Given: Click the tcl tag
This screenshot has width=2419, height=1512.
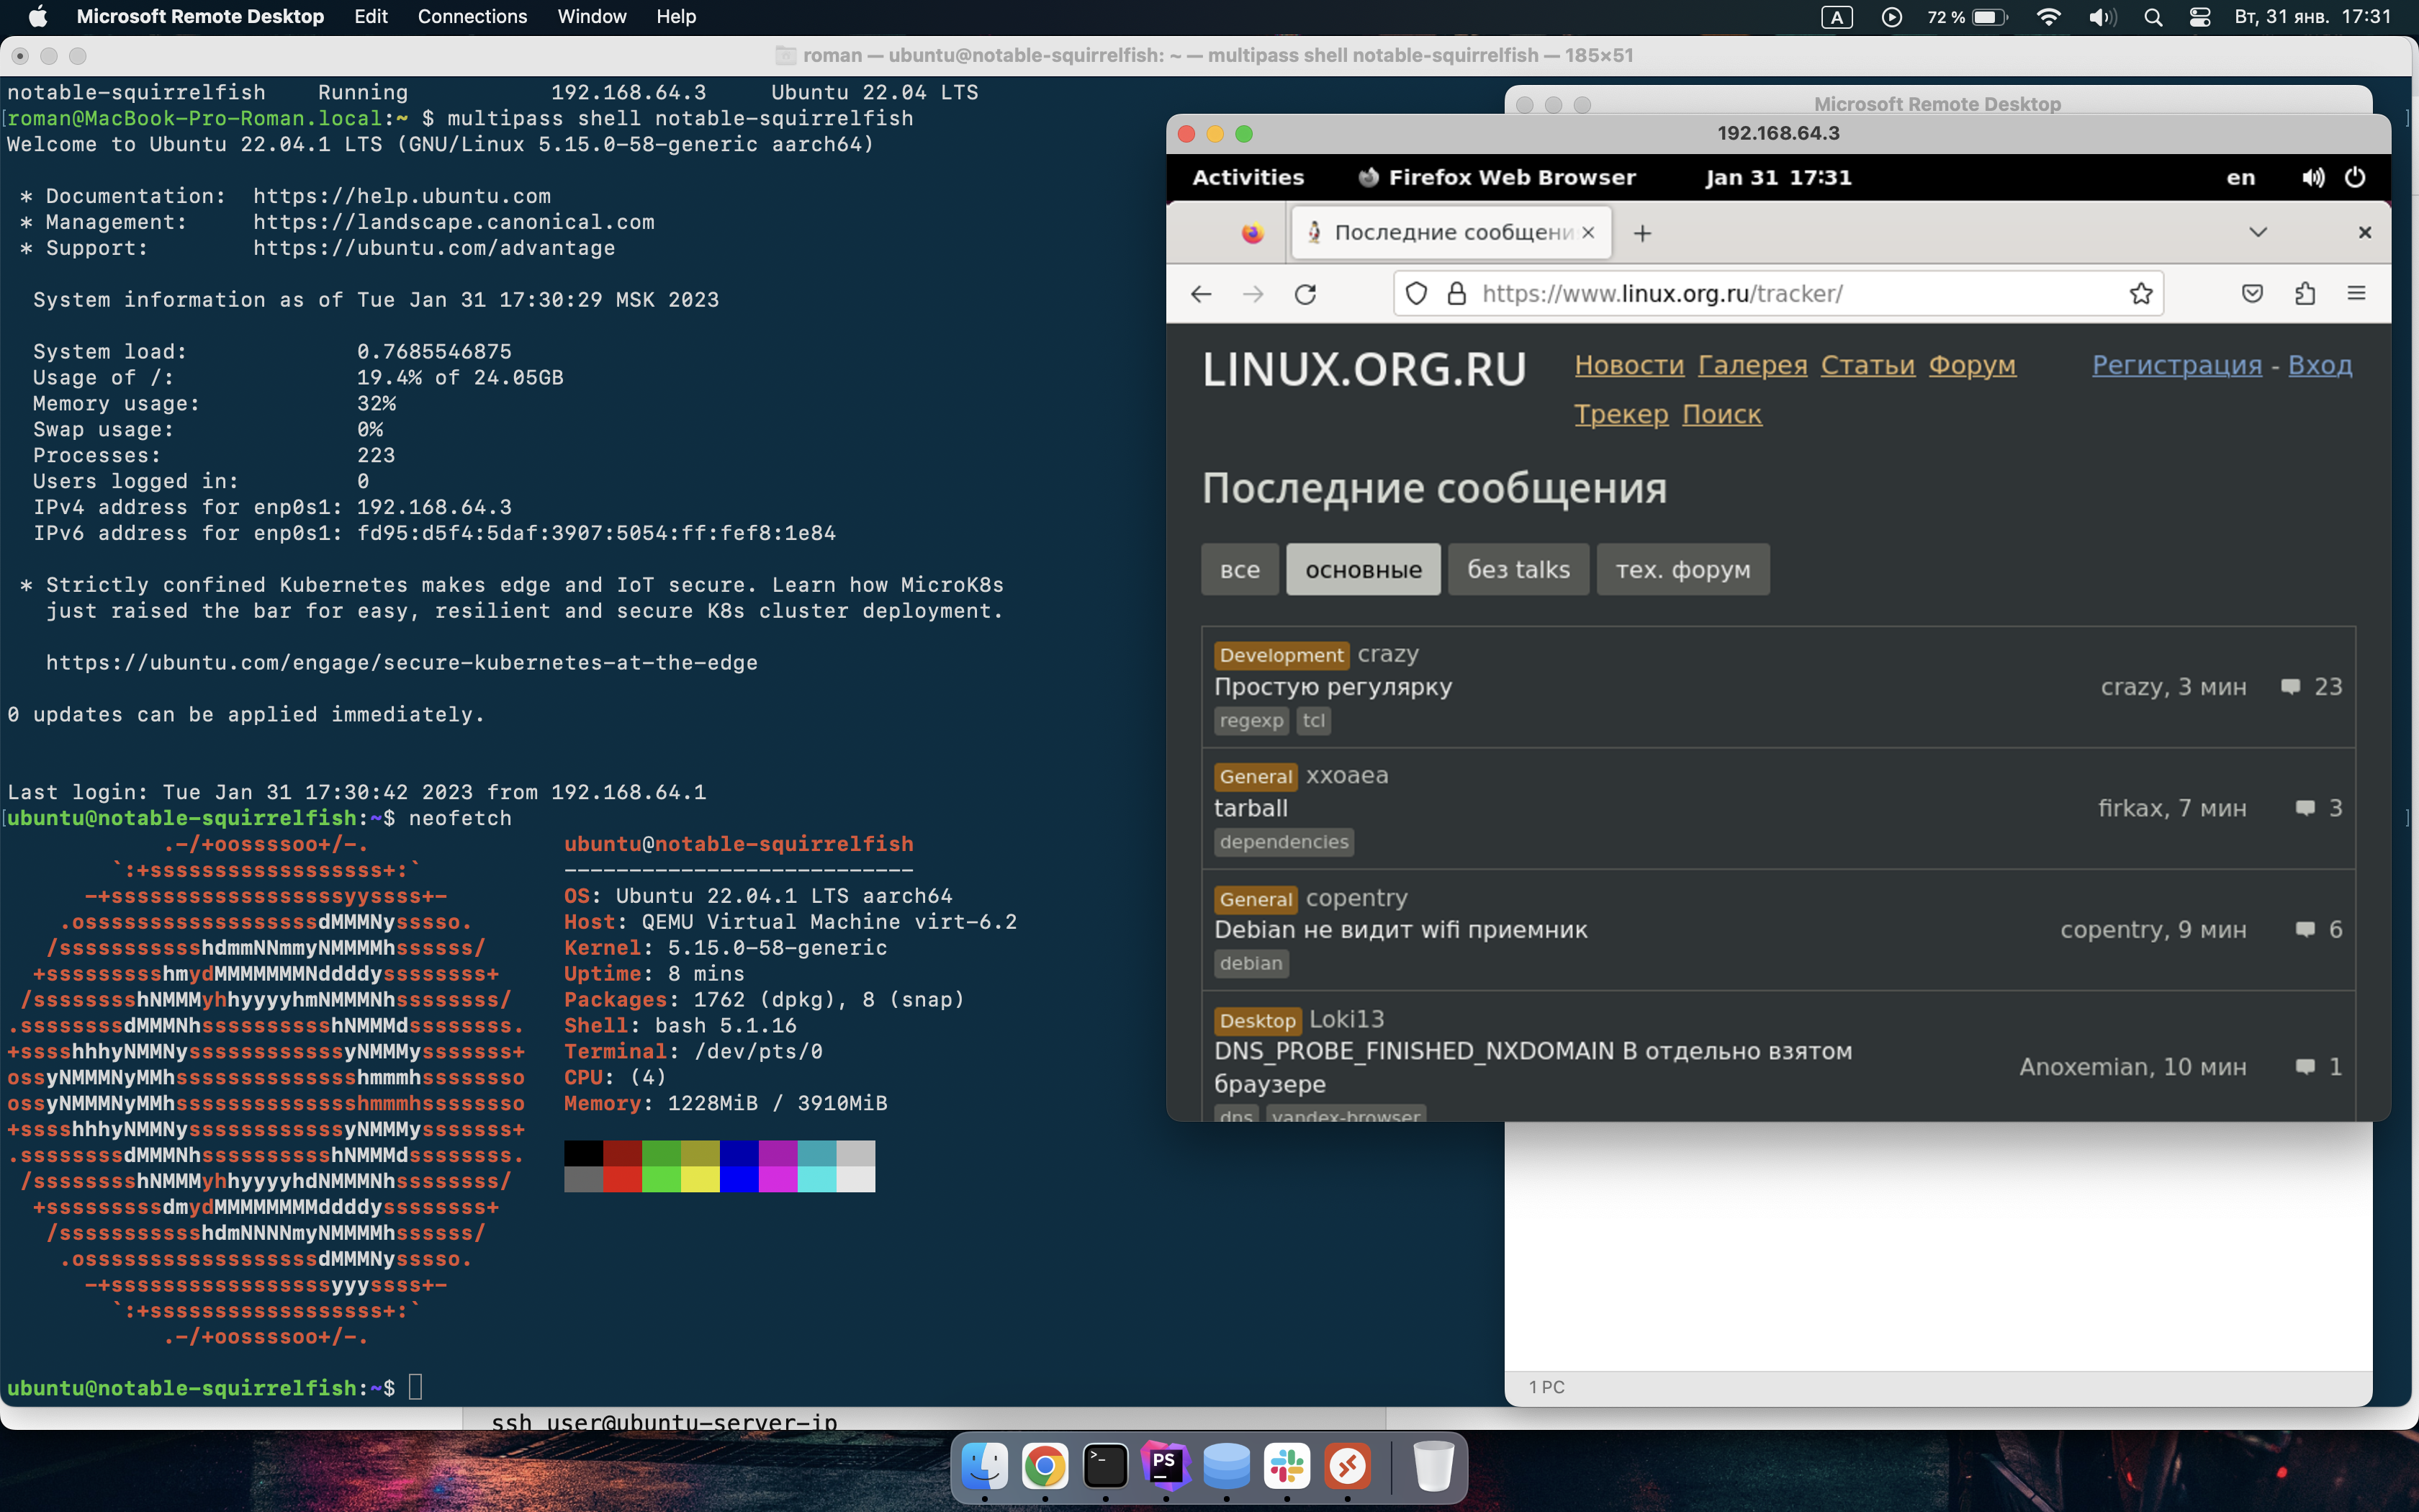Looking at the screenshot, I should click(x=1313, y=721).
